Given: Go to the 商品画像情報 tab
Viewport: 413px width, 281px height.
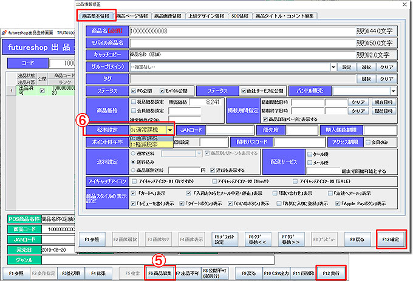Looking at the screenshot, I should 171,15.
